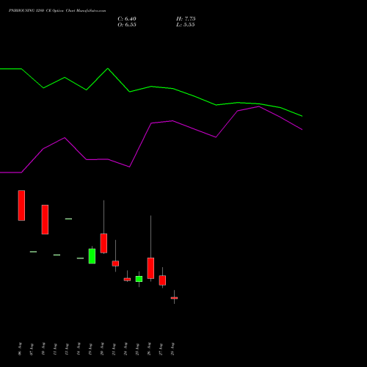Select the green candle for 25 Aug
367x367 pixels.
tap(139, 279)
